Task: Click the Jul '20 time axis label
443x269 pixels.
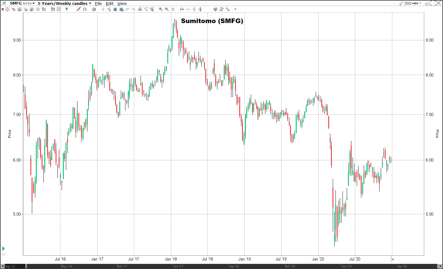Action: [355, 259]
